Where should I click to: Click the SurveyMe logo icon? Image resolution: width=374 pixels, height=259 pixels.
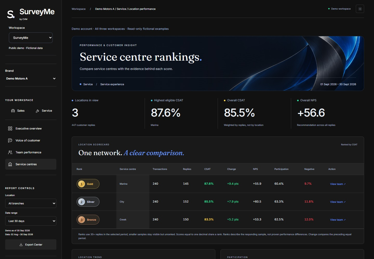click(11, 14)
